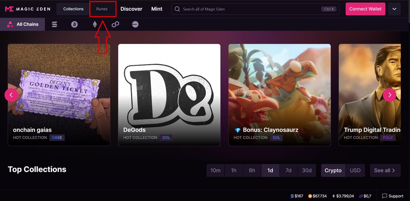Go to the Mint page
This screenshot has width=410, height=201.
click(157, 9)
